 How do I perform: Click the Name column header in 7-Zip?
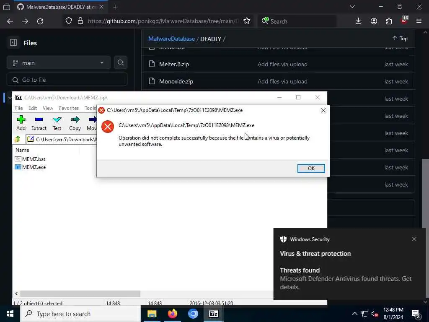click(22, 150)
